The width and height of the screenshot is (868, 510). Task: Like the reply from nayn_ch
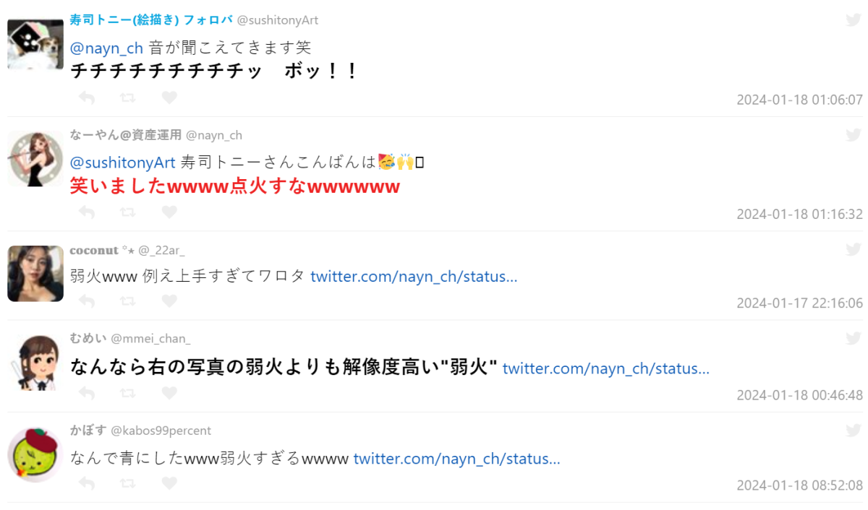[169, 212]
